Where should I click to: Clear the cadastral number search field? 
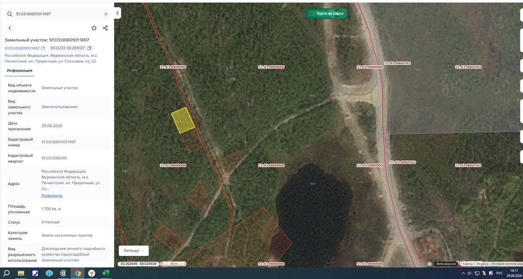[x=106, y=14]
